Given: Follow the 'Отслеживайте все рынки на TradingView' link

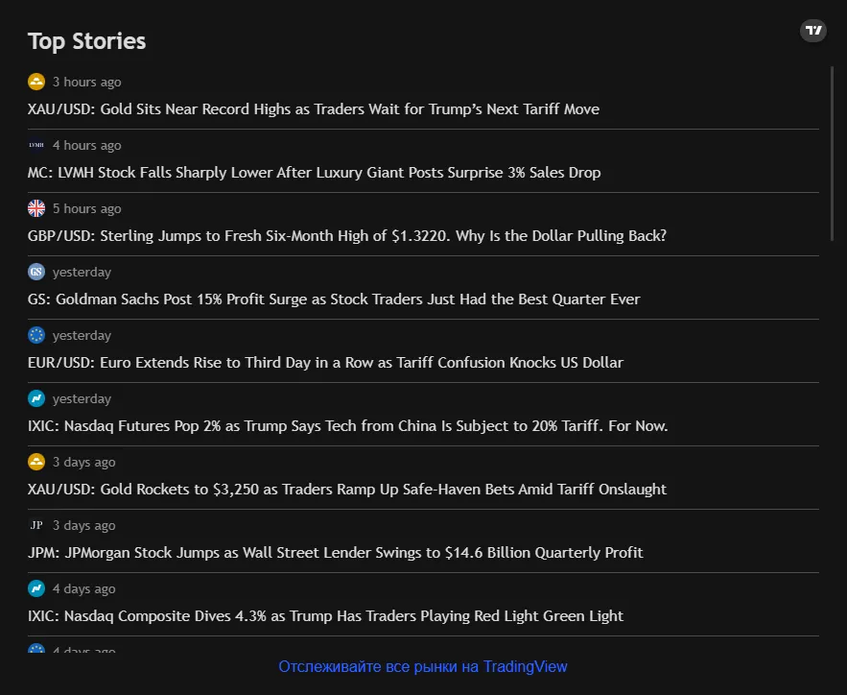Looking at the screenshot, I should pyautogui.click(x=423, y=666).
